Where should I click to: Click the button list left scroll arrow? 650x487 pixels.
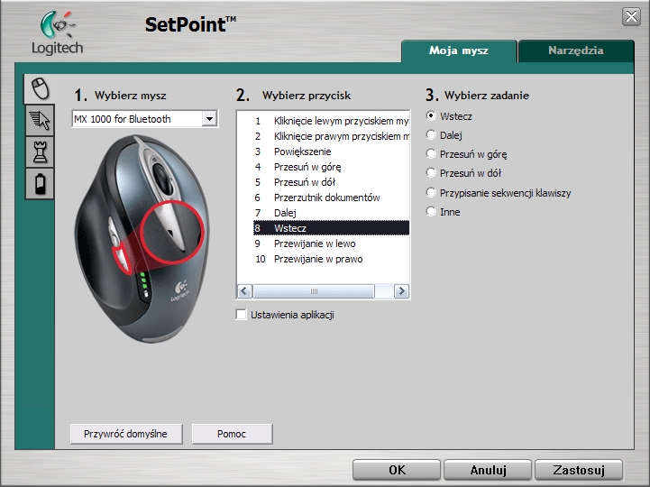point(244,291)
